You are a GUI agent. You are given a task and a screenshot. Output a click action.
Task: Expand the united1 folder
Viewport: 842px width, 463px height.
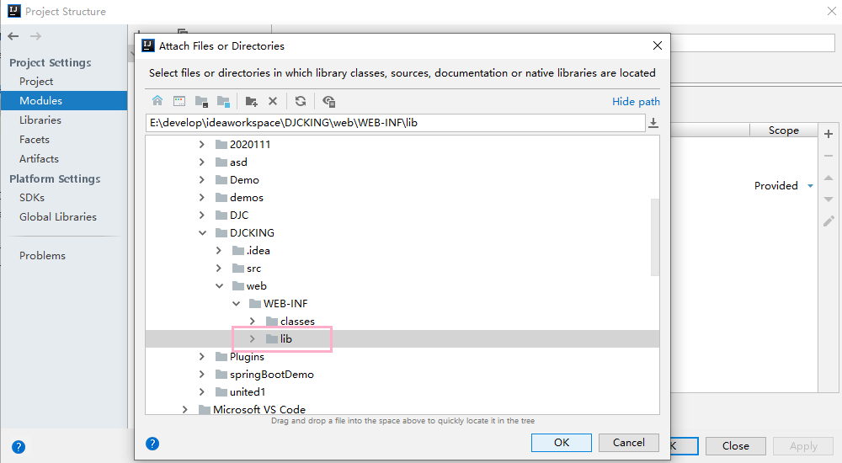click(202, 392)
